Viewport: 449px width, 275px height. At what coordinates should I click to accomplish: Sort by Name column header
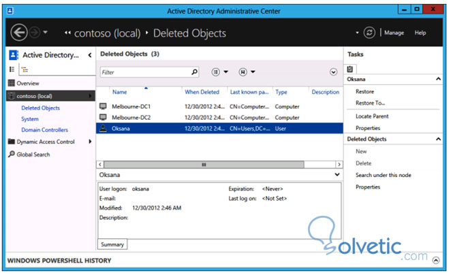coord(119,92)
